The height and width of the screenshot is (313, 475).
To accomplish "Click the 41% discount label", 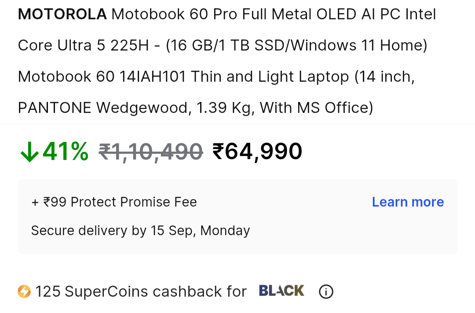I will [66, 151].
